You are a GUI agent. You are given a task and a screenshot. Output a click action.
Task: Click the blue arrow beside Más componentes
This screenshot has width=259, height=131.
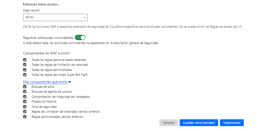70,82
